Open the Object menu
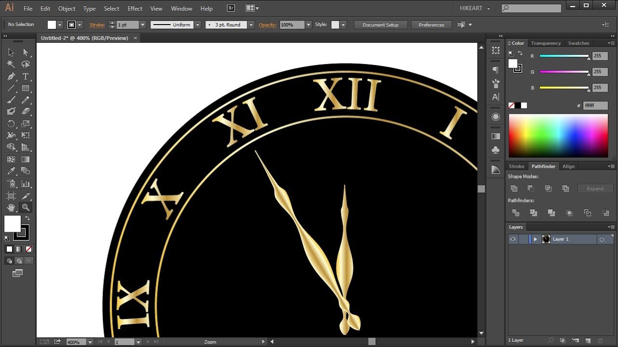The image size is (618, 347). (x=67, y=9)
